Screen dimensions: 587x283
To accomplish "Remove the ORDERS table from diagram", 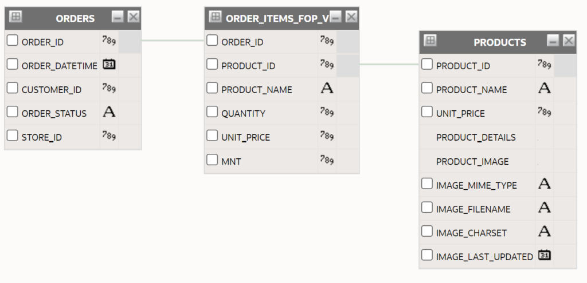I will (134, 17).
